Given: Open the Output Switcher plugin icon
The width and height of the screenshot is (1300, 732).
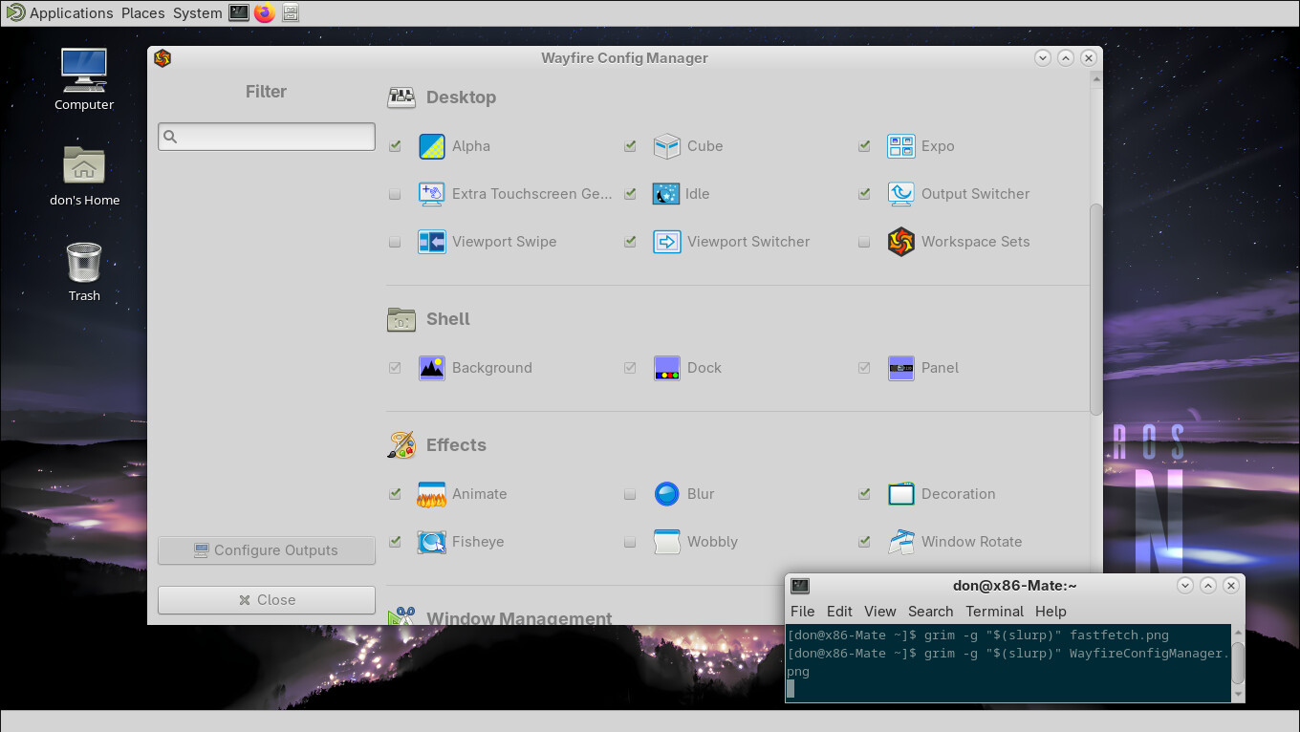Looking at the screenshot, I should click(901, 194).
